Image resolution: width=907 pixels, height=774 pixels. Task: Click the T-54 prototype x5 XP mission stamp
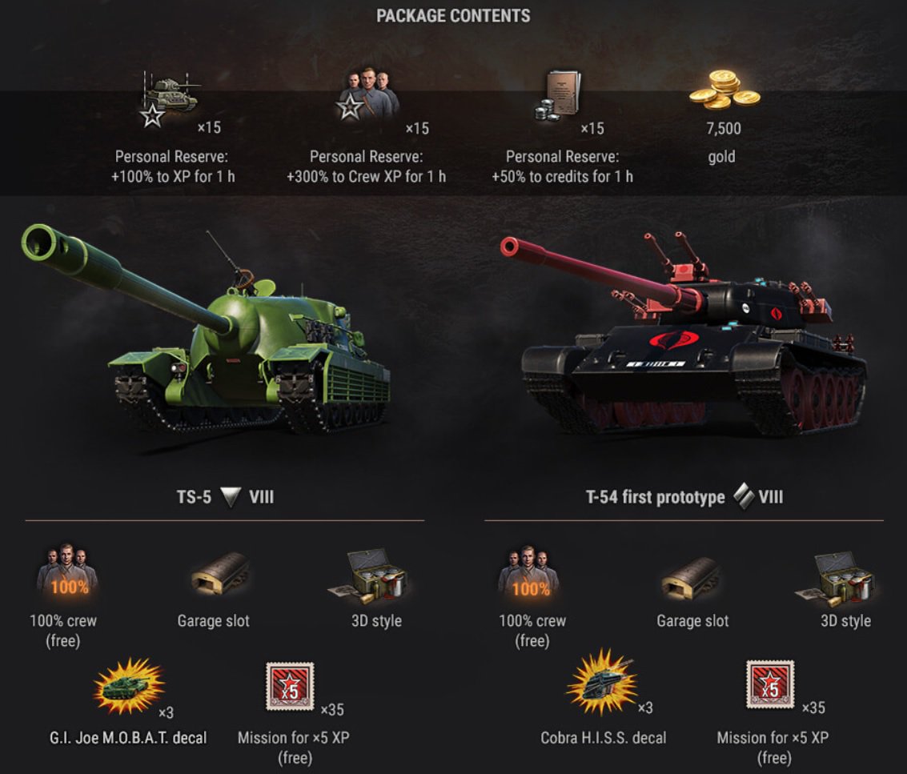pos(770,684)
